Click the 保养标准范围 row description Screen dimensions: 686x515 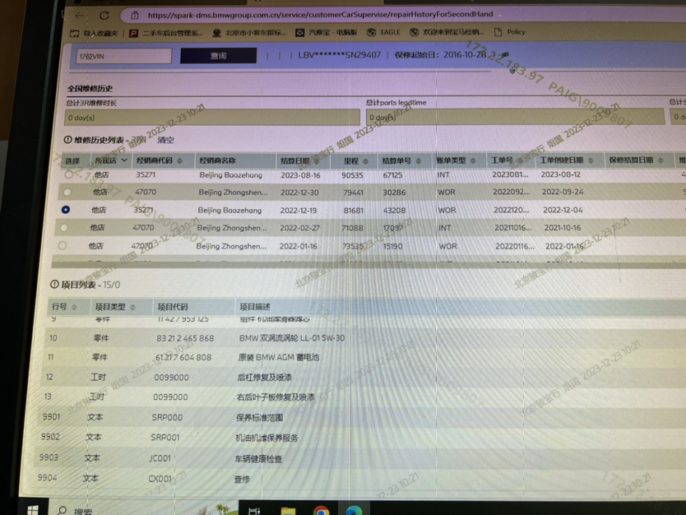pyautogui.click(x=259, y=418)
